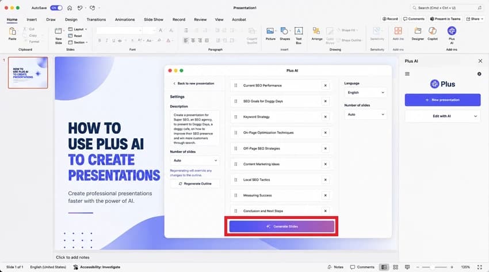Open the Acrobat ribbon tab
Screen dimensions: 489x272
(x=239, y=20)
